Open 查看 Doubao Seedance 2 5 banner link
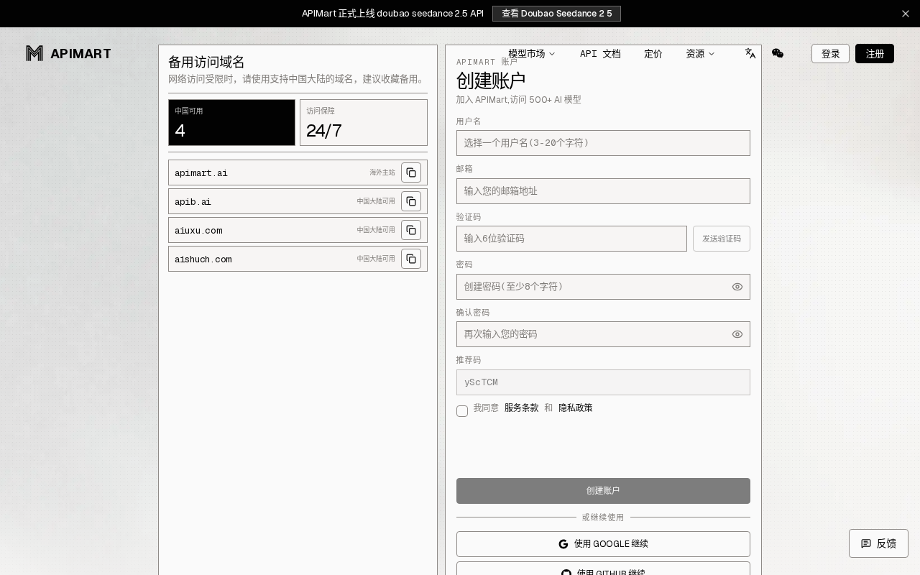 pyautogui.click(x=556, y=14)
